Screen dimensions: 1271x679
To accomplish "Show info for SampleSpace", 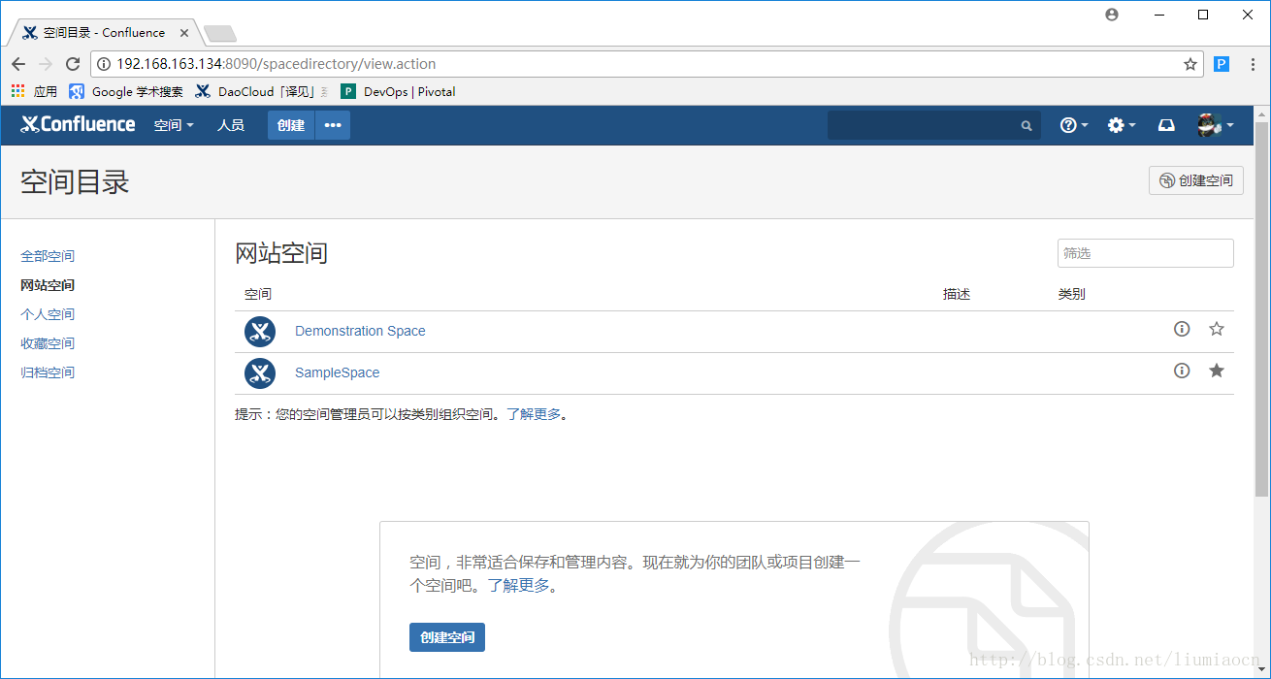I will [x=1182, y=371].
